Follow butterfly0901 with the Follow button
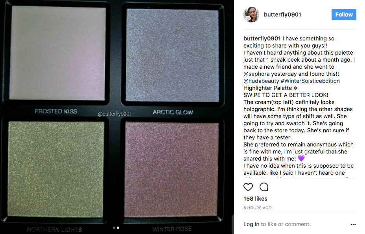The height and width of the screenshot is (234, 365). 344,15
